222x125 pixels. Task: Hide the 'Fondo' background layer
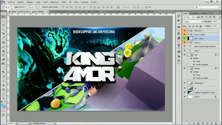(x=185, y=97)
